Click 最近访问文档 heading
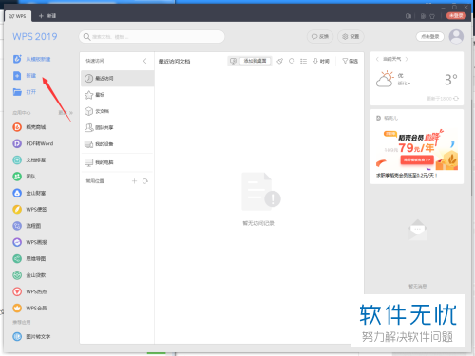 point(174,61)
